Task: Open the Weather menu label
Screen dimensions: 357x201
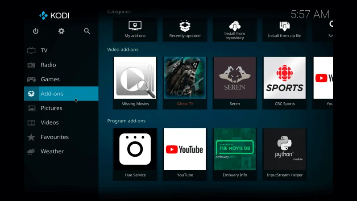Action: tap(52, 151)
